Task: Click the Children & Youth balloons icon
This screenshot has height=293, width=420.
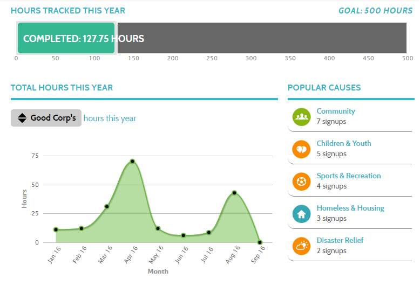Action: 301,149
